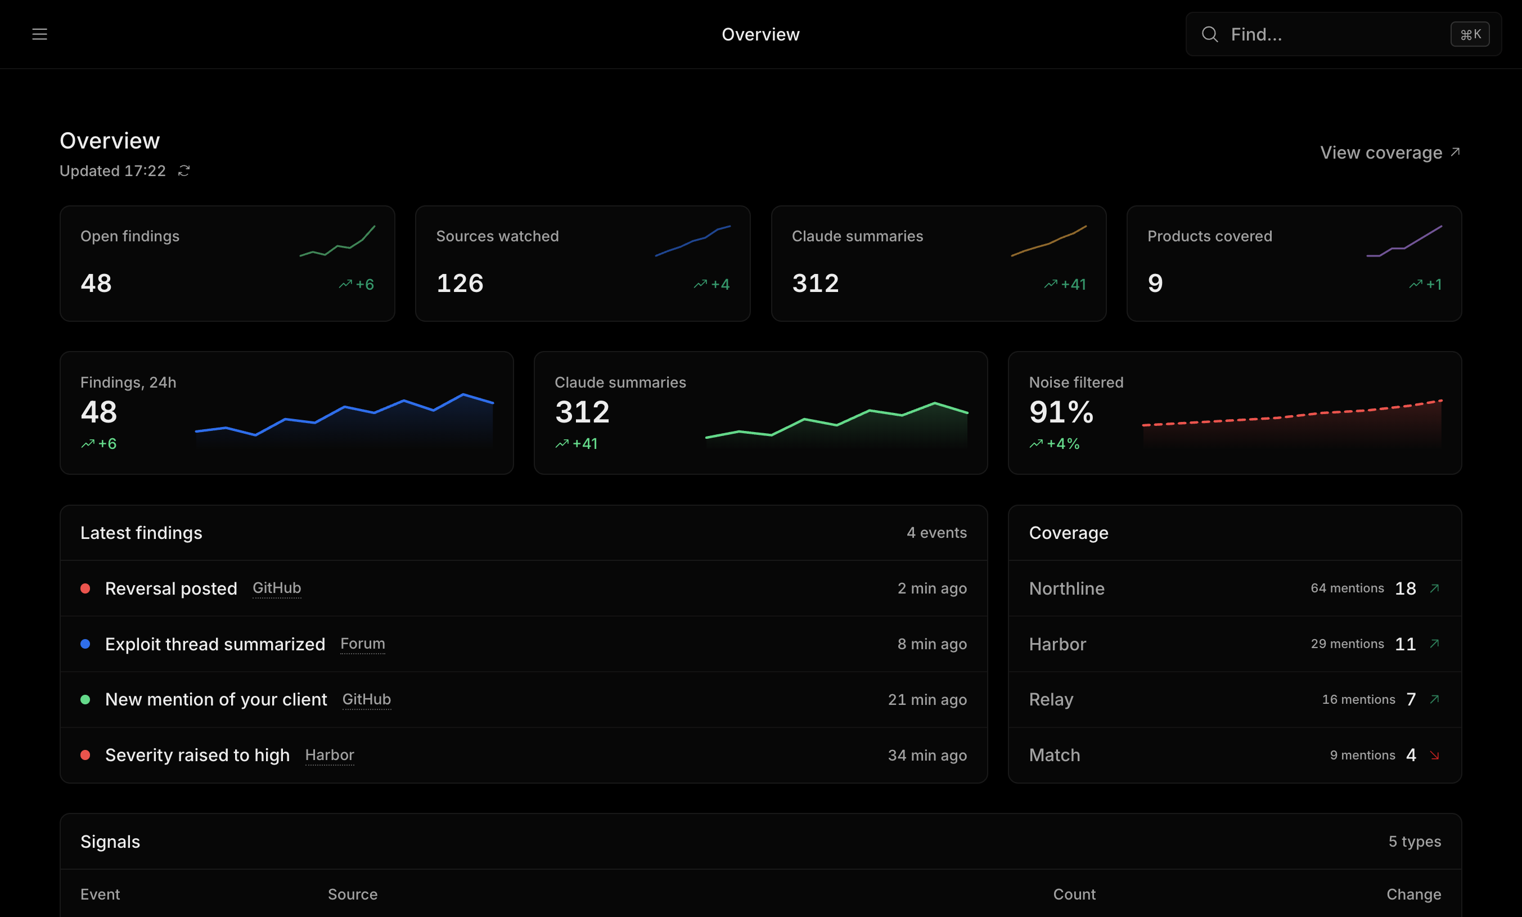Click the Match row red down arrow
Image resolution: width=1522 pixels, height=917 pixels.
click(x=1434, y=755)
